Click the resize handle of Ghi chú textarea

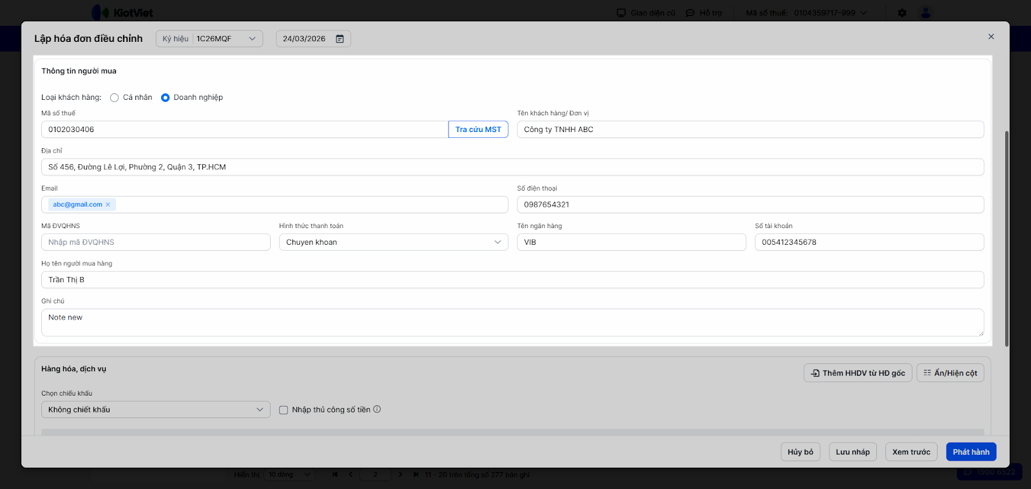(x=981, y=333)
